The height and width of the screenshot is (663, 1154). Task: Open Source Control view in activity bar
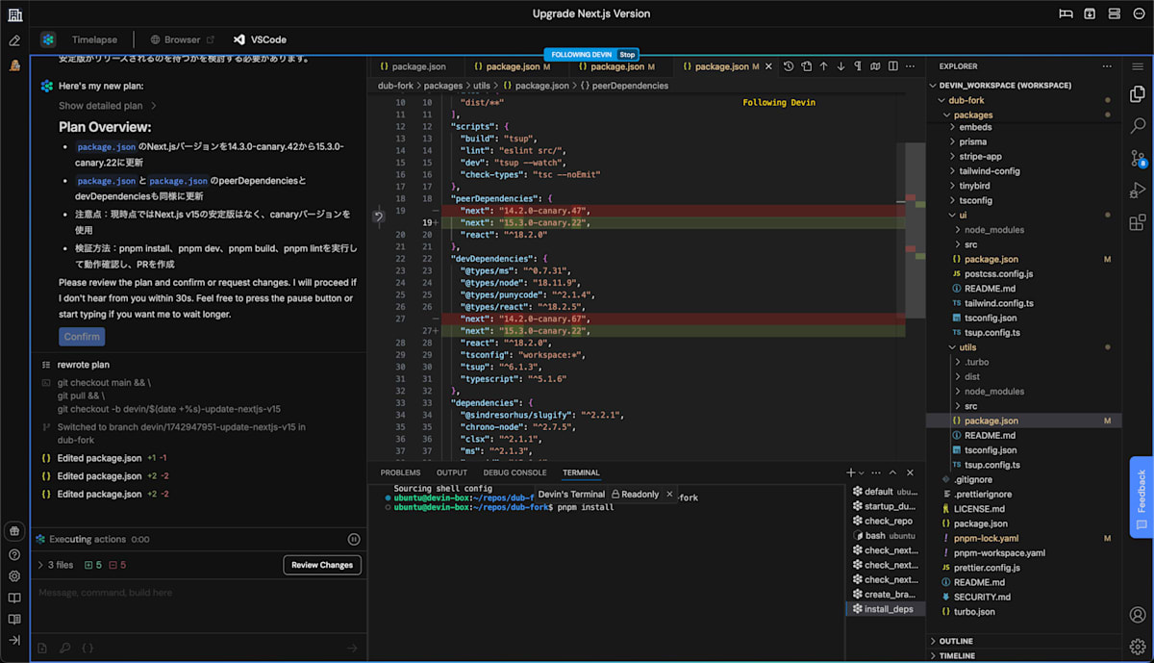(x=1138, y=158)
